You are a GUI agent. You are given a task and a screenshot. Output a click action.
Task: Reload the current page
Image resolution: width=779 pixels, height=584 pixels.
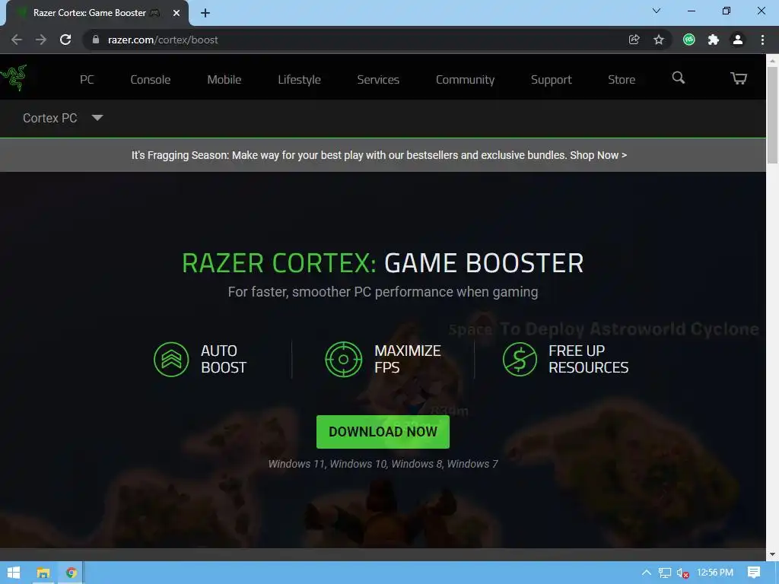(x=65, y=40)
